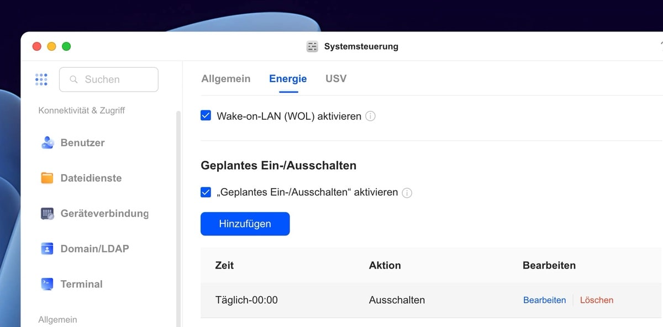Select the Energie tab
663x327 pixels.
coord(288,79)
